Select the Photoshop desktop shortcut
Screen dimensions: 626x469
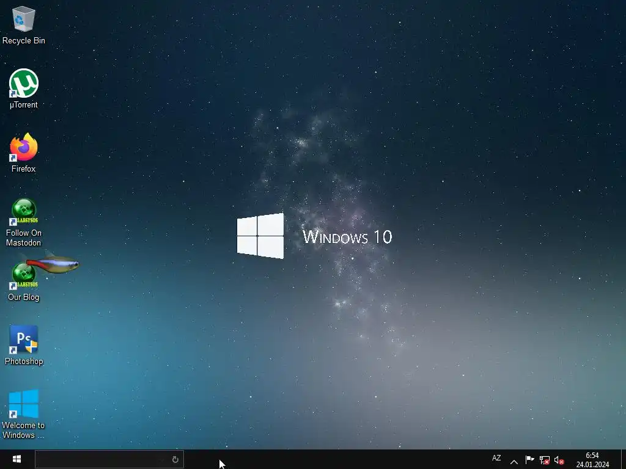(24, 346)
